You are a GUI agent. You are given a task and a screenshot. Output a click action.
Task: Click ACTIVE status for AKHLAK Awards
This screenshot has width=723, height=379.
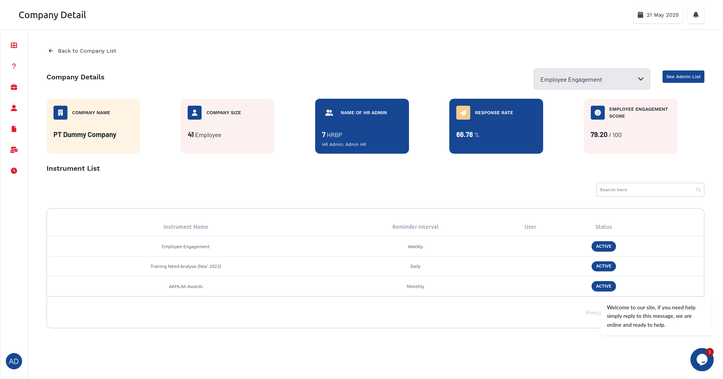coord(604,286)
